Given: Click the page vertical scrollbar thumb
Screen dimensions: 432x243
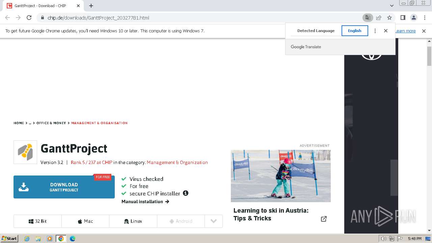Looking at the screenshot, I should pyautogui.click(x=429, y=56).
